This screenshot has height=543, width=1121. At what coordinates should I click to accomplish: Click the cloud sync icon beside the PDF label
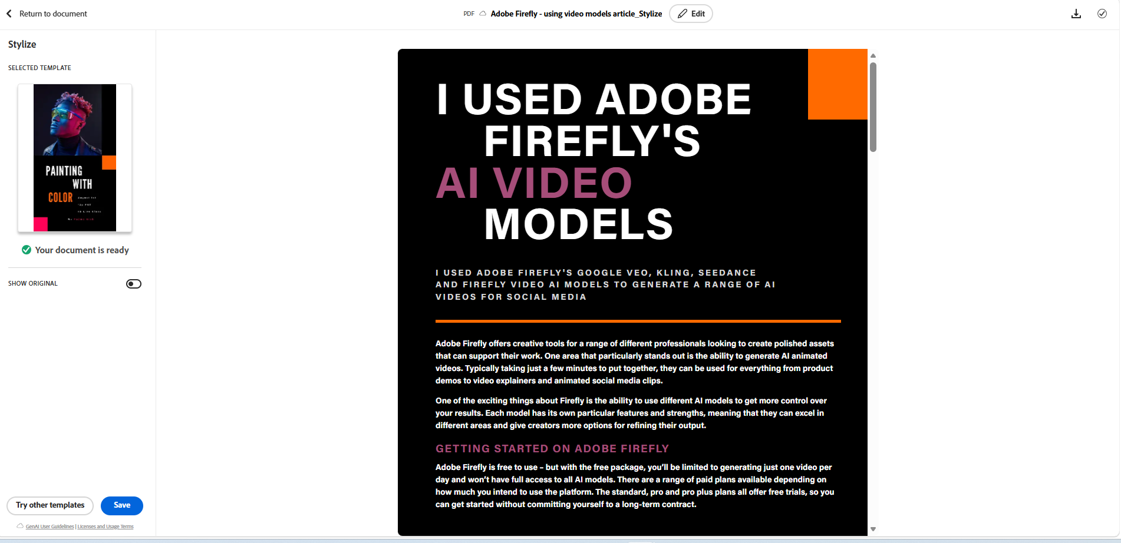pos(483,14)
